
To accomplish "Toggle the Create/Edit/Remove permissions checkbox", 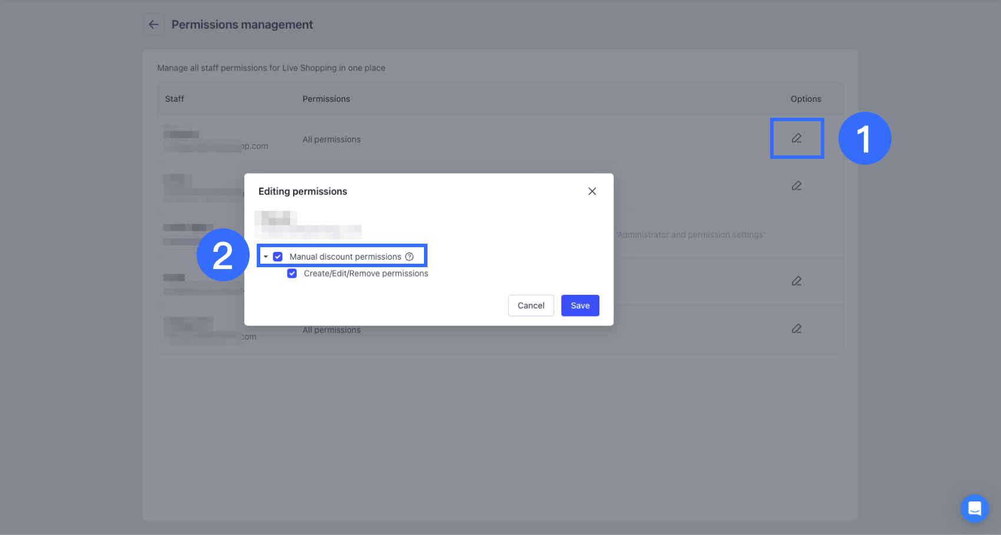I will tap(292, 274).
